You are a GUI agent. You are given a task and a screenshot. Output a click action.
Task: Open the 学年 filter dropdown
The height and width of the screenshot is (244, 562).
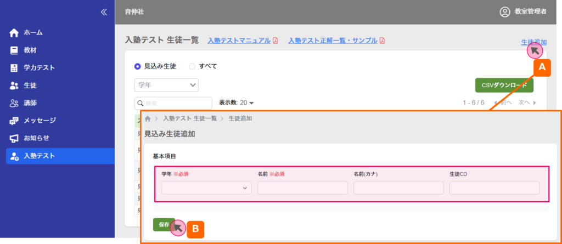coord(166,84)
